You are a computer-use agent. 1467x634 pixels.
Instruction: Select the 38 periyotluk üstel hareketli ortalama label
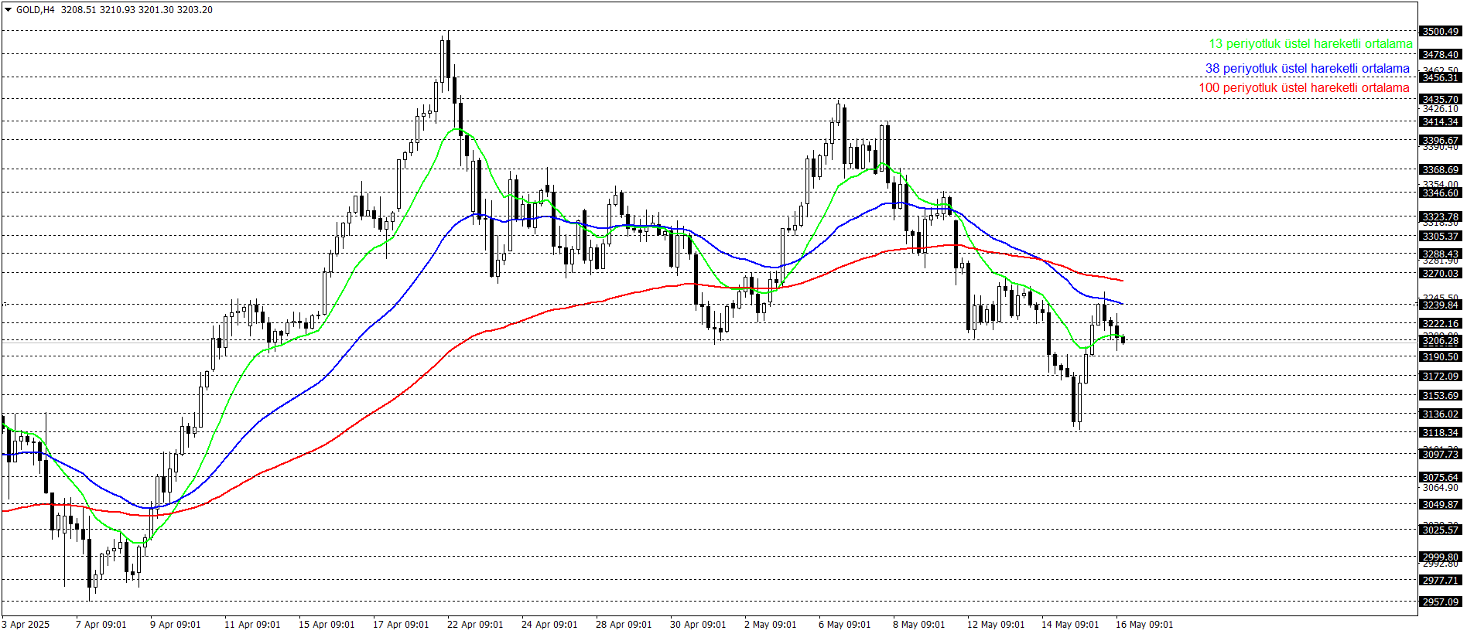(x=1308, y=69)
